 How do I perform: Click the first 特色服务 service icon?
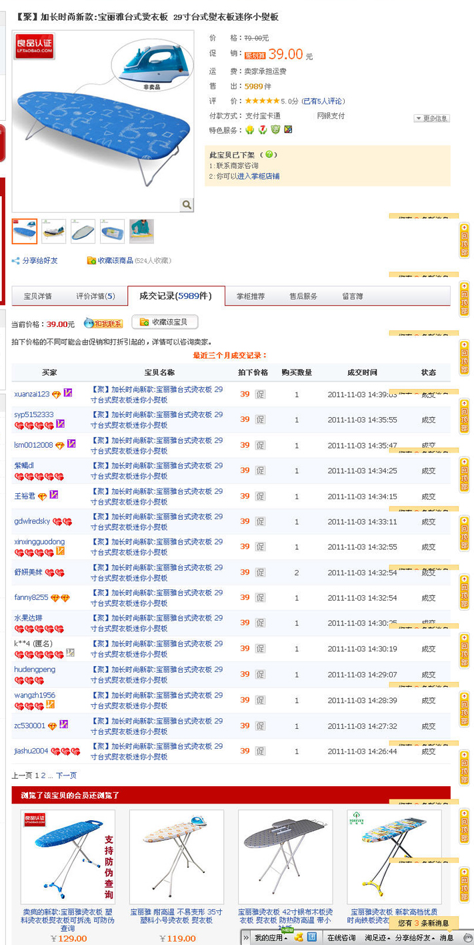(x=249, y=129)
